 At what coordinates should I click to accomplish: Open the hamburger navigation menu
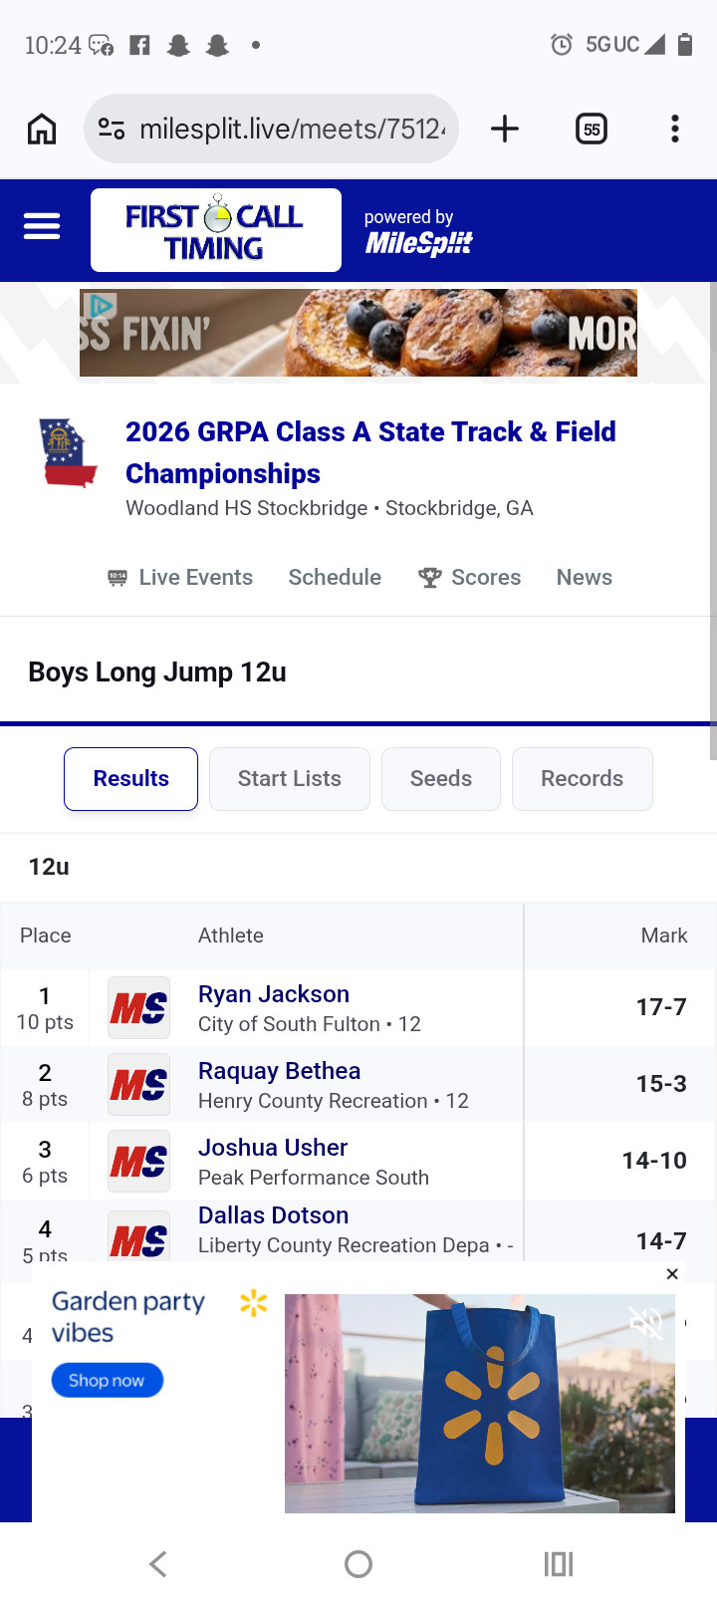point(42,227)
